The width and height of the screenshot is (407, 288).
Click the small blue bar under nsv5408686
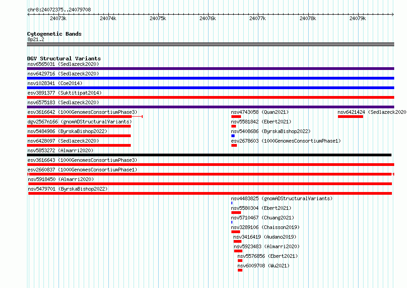(233, 136)
